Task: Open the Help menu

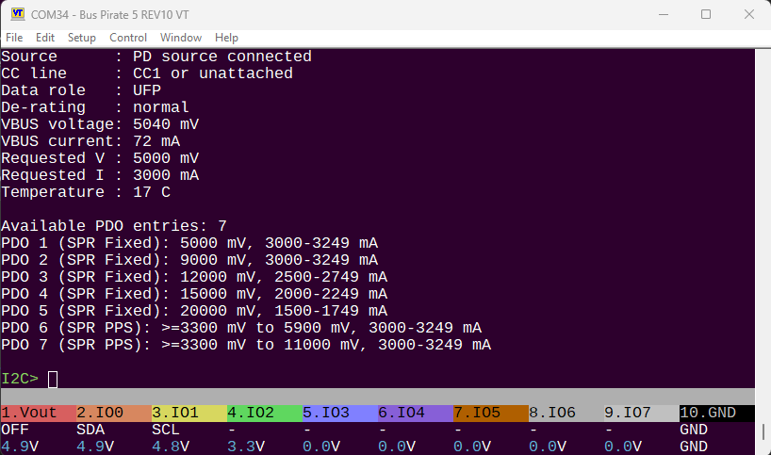Action: 226,38
